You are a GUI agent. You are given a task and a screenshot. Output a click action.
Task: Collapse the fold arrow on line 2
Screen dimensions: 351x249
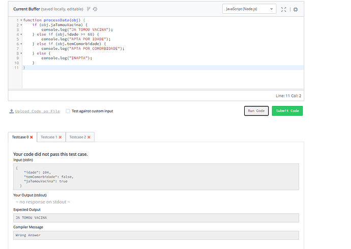[21, 25]
